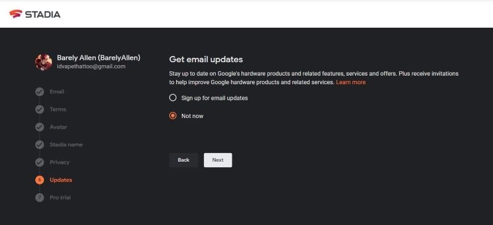This screenshot has height=225, width=493.
Task: Click the checkmark icon next to Email
Action: (39, 92)
